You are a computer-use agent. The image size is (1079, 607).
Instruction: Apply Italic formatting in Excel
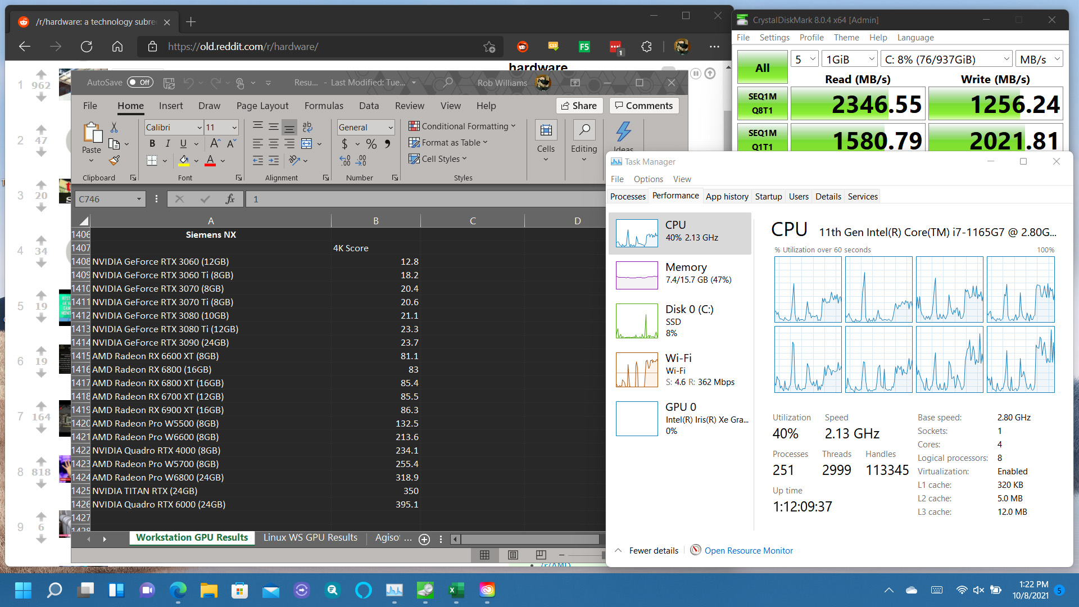click(167, 144)
